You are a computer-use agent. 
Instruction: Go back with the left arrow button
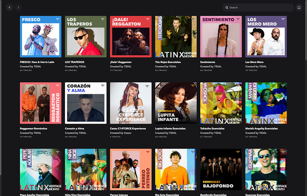point(9,8)
